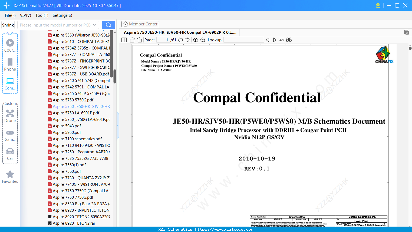This screenshot has width=412, height=232.
Task: Open Aspire 7730 - QUANTA ZY2 file
Action: pyautogui.click(x=79, y=178)
